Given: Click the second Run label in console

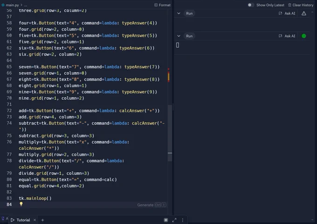Looking at the screenshot, I should coord(189,36).
